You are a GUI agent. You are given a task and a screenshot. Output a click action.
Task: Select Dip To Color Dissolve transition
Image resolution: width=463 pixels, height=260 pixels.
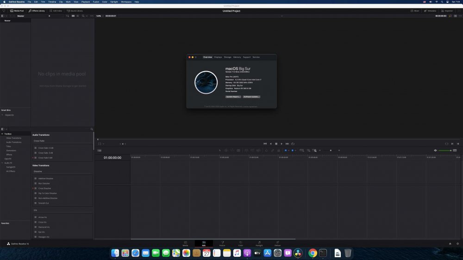coord(47,193)
